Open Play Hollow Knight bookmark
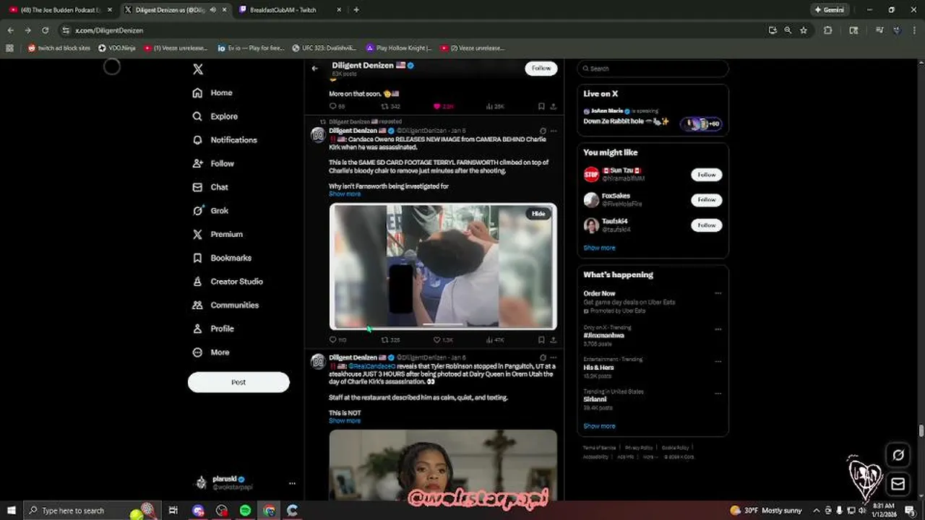Screen dimensions: 925x520 (x=399, y=48)
